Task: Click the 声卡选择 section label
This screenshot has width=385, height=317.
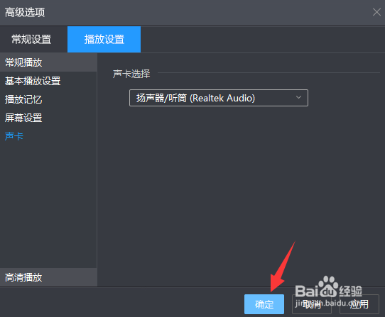Action: (x=131, y=74)
